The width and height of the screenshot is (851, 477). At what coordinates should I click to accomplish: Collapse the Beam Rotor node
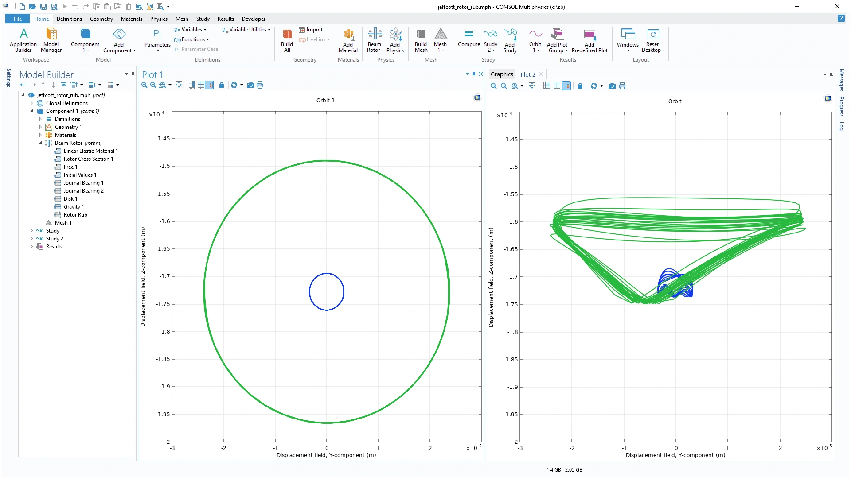coord(40,143)
